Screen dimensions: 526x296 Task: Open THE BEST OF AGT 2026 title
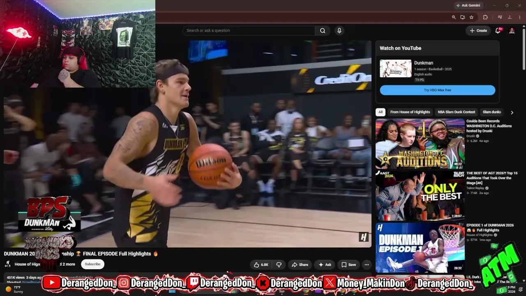(492, 178)
